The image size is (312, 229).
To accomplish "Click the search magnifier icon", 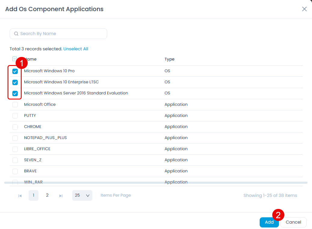I will click(x=16, y=34).
